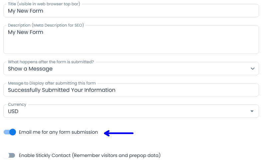The height and width of the screenshot is (164, 262).
Task: Click the chevron on Show a Message dropdown
Action: tap(252, 69)
